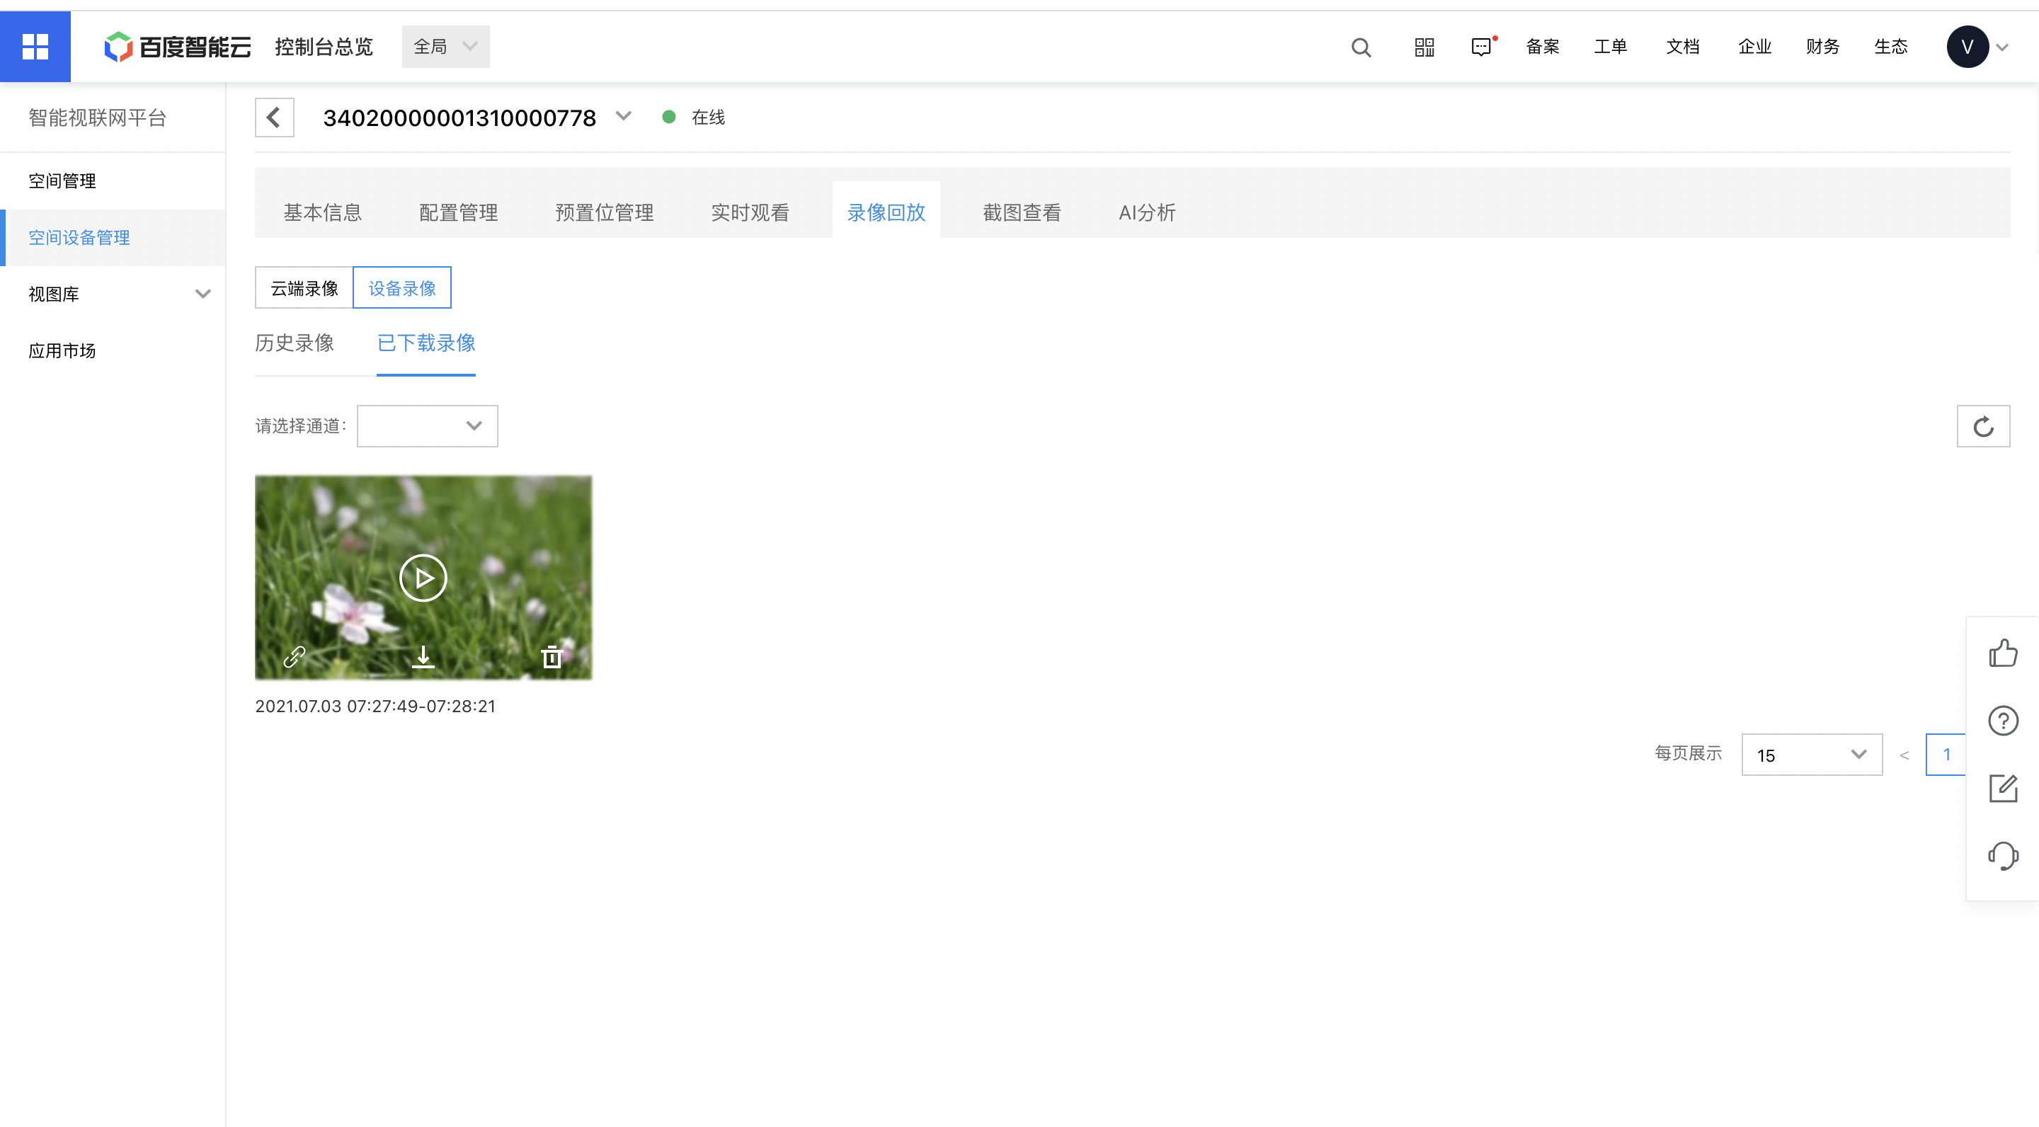Open the product grid menu icon
This screenshot has width=2039, height=1127.
pos(35,47)
